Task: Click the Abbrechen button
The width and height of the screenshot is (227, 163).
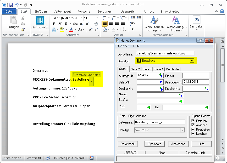Action: tap(178, 144)
